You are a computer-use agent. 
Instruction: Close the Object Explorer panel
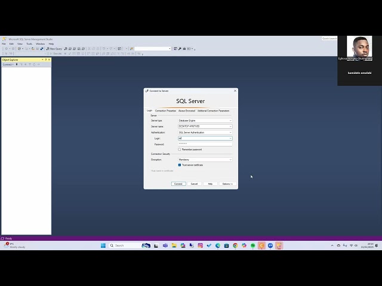coord(49,60)
